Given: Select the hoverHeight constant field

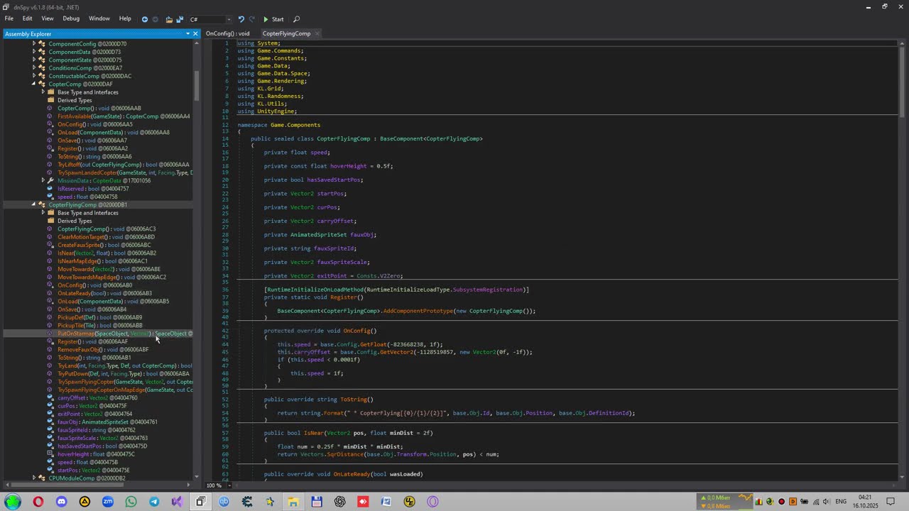Looking at the screenshot, I should (x=96, y=454).
